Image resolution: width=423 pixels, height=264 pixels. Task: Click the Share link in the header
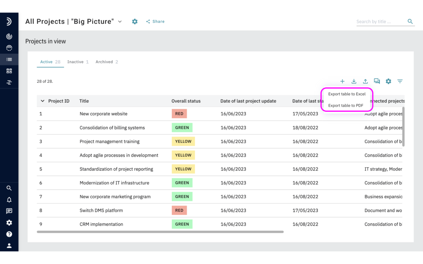point(155,21)
